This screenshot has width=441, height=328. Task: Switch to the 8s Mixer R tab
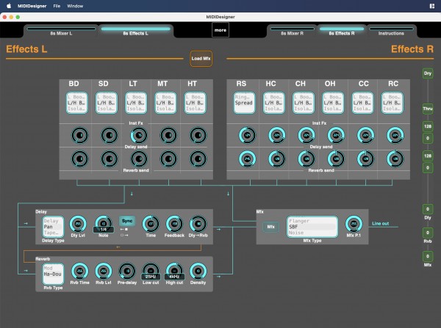point(293,32)
